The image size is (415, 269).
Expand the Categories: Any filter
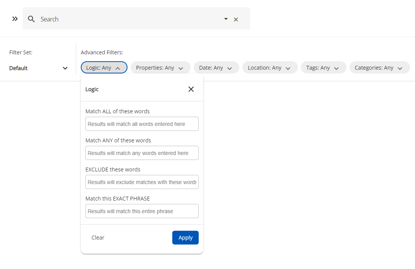[379, 68]
